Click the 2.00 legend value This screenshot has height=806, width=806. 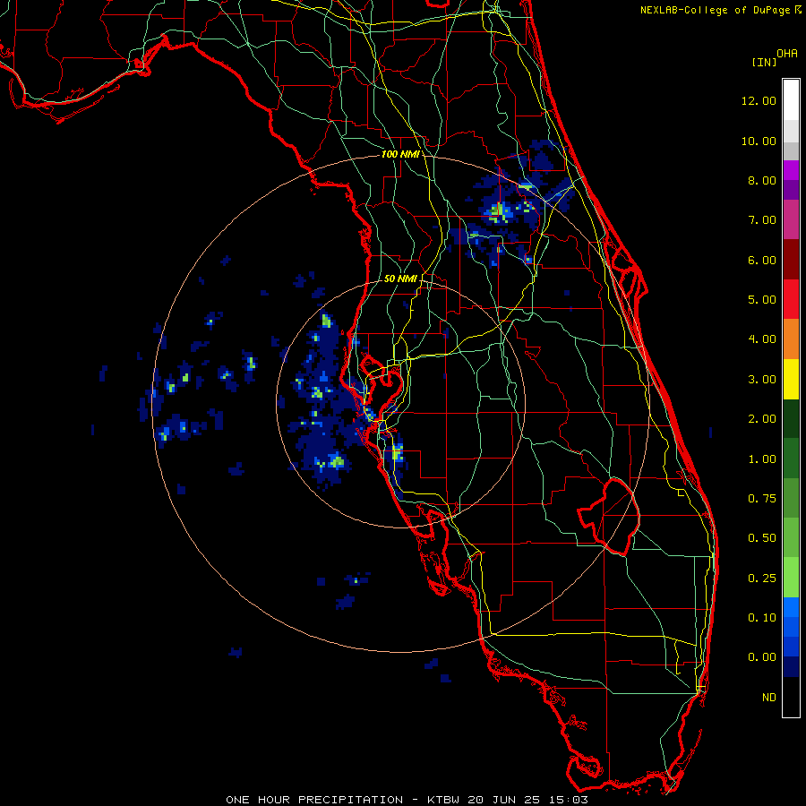coord(762,419)
